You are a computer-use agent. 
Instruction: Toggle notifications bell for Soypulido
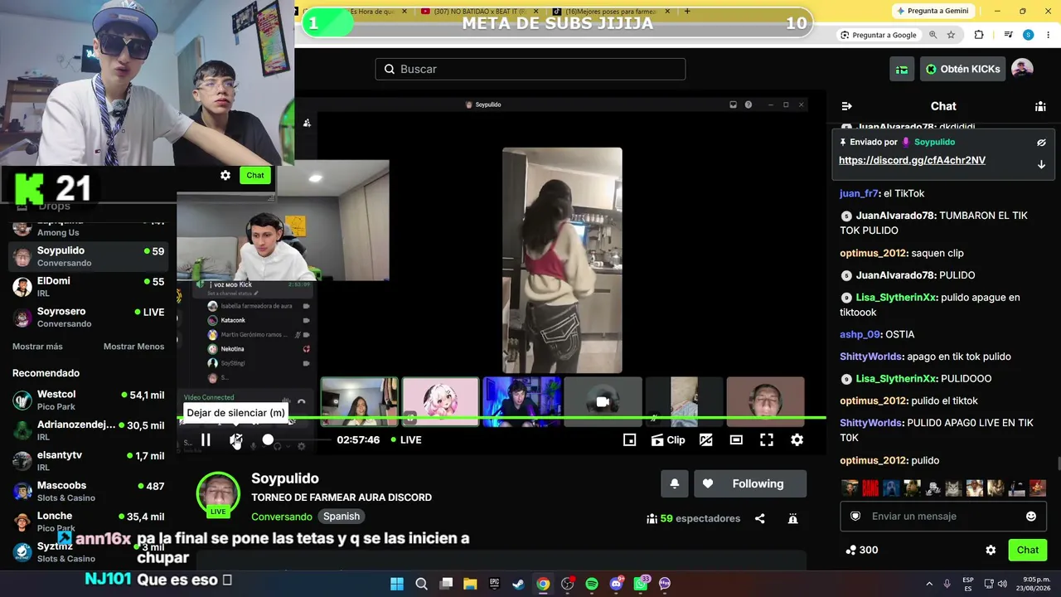point(675,484)
